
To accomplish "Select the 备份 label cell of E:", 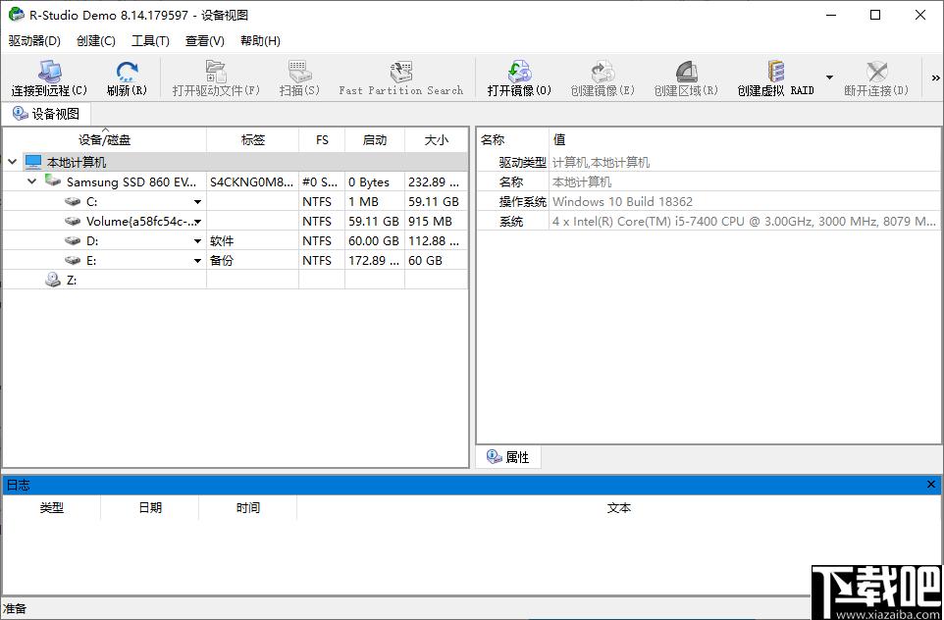I will (253, 261).
